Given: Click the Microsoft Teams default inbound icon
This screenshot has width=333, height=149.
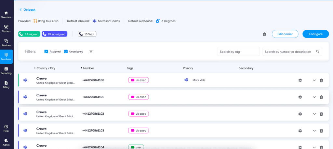Looking at the screenshot, I should click(x=95, y=21).
